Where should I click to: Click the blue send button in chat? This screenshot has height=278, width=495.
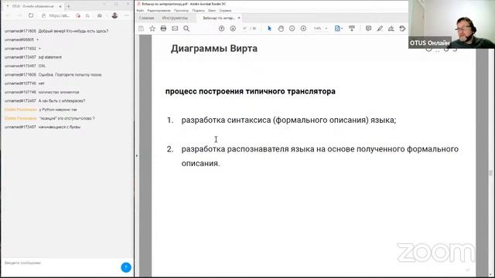click(x=126, y=267)
